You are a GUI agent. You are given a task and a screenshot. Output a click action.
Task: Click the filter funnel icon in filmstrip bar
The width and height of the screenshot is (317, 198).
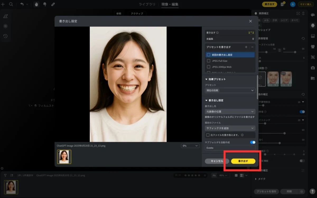[5, 175]
